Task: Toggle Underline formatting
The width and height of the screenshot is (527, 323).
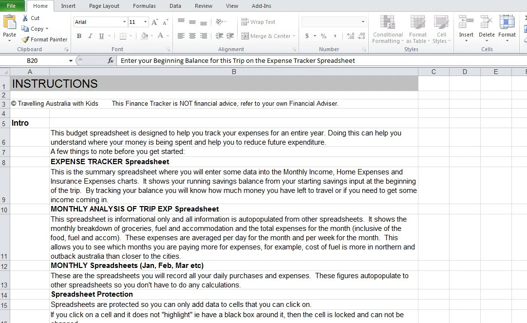Action: [101, 36]
